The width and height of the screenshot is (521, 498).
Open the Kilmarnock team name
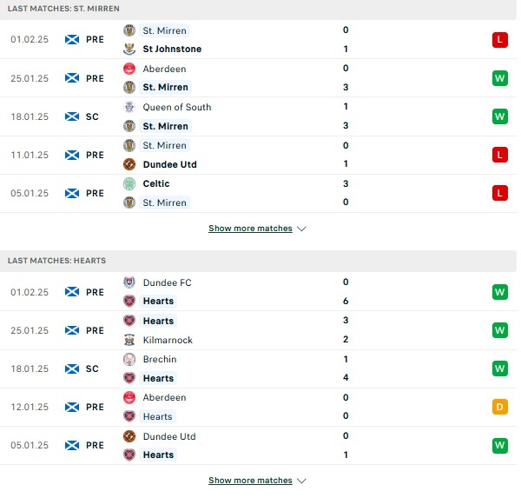click(168, 340)
